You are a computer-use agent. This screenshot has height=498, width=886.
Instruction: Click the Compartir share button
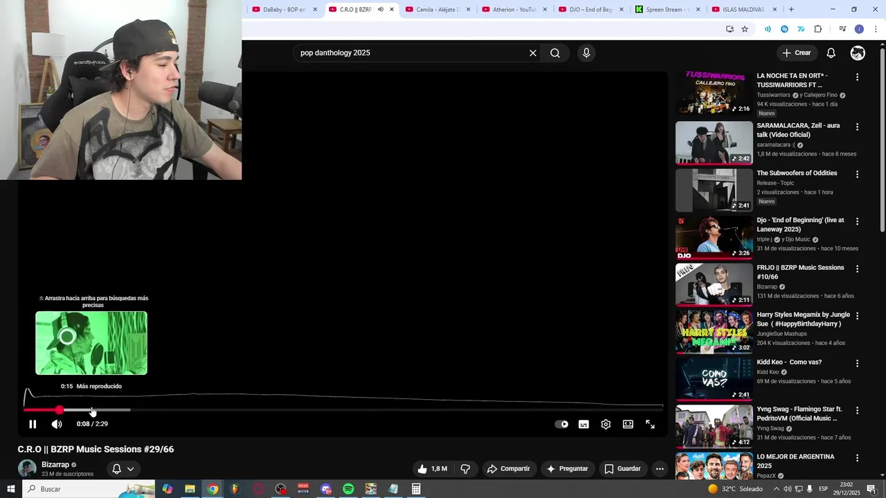[x=508, y=468]
